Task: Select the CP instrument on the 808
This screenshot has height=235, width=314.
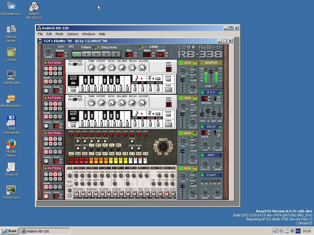Action: point(118,154)
